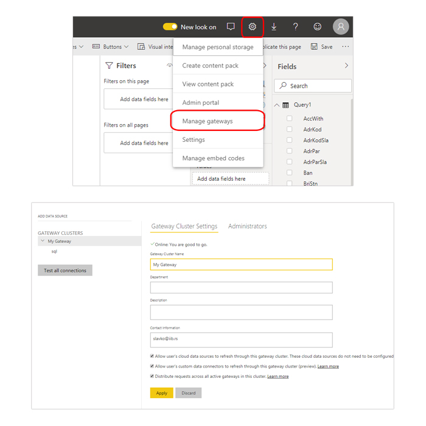Screen dimensions: 426x426
Task: Check the AccWith field checkbox
Action: (x=290, y=119)
